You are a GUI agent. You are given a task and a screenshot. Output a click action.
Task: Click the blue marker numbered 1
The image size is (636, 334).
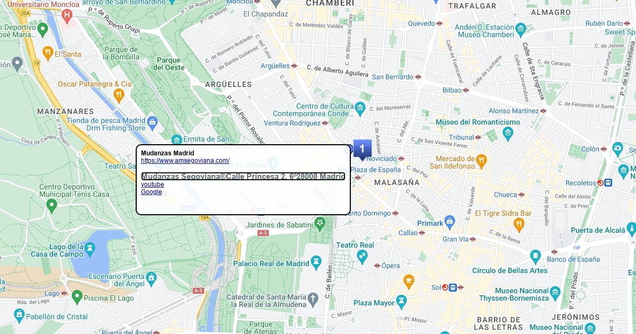tap(362, 149)
